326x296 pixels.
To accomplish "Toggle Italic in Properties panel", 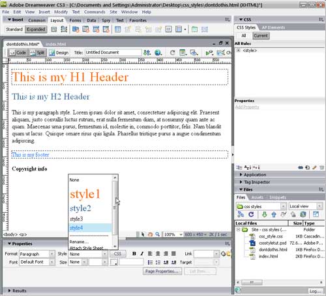I will [x=142, y=254].
